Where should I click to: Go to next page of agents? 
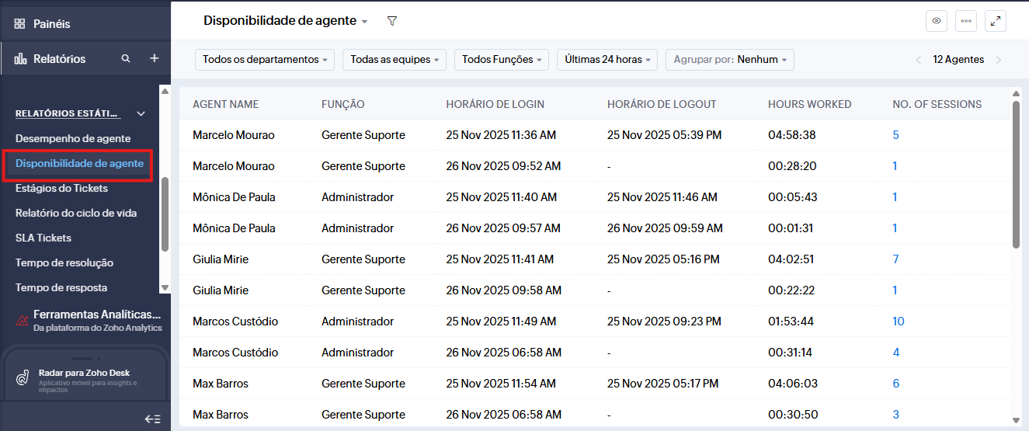[999, 60]
